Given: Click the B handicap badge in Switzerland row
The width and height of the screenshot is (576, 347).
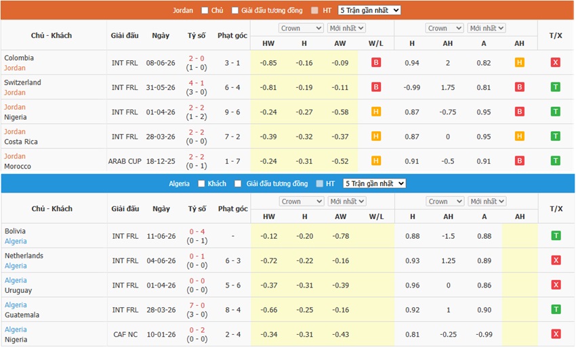Looking at the screenshot, I should 519,87.
